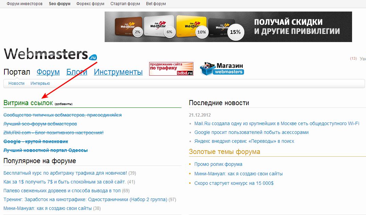Open the Новости submenu item
This screenshot has width=366, height=215.
click(16, 83)
